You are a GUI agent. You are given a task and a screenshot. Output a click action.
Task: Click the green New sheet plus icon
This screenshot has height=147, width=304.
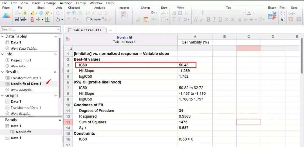39,19
